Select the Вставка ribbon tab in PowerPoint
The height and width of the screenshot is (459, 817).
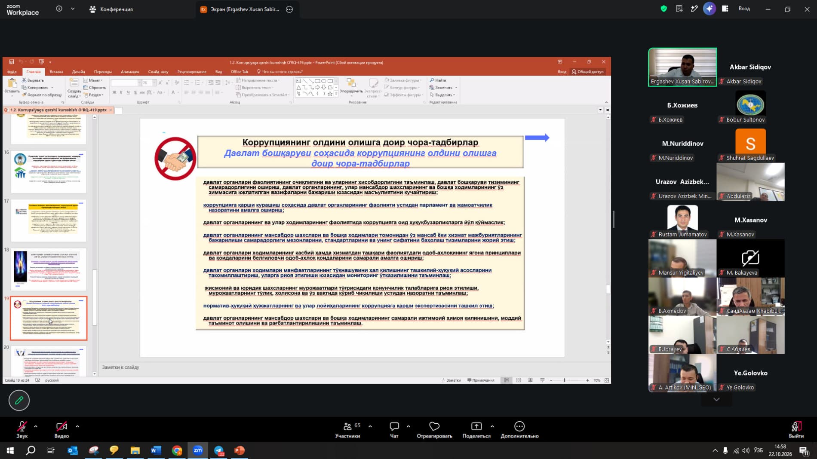coord(56,72)
